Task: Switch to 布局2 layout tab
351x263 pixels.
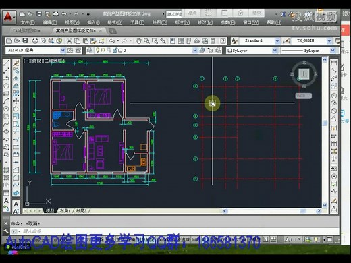Action: pos(81,211)
